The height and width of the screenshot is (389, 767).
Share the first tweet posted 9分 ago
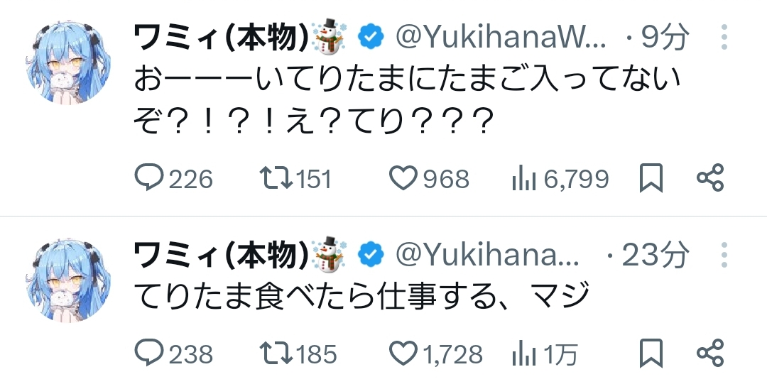click(x=709, y=177)
